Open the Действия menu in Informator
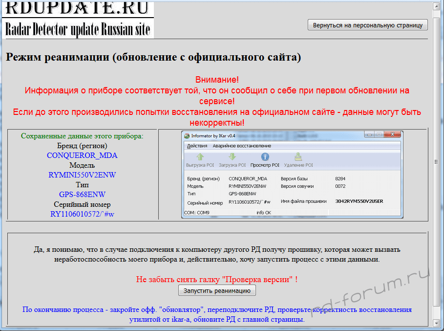 197,146
